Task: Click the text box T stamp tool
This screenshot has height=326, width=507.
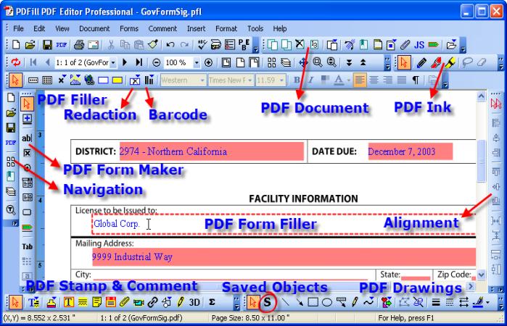Action: [x=68, y=302]
